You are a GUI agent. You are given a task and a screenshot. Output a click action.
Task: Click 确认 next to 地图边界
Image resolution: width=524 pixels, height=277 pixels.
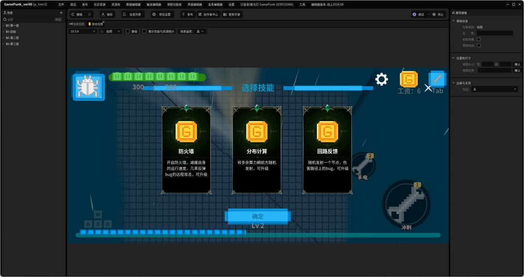517,70
